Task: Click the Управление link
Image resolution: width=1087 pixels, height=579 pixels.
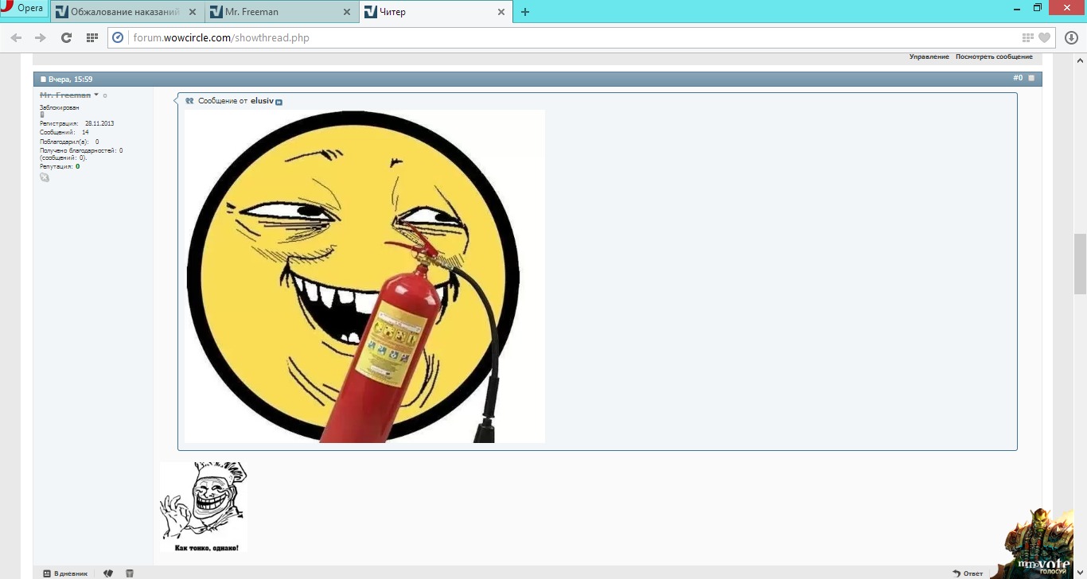Action: click(929, 57)
